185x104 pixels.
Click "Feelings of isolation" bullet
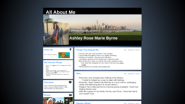95,57
